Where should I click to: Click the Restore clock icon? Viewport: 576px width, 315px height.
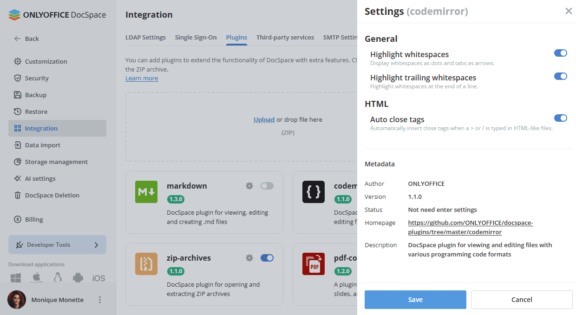[18, 112]
